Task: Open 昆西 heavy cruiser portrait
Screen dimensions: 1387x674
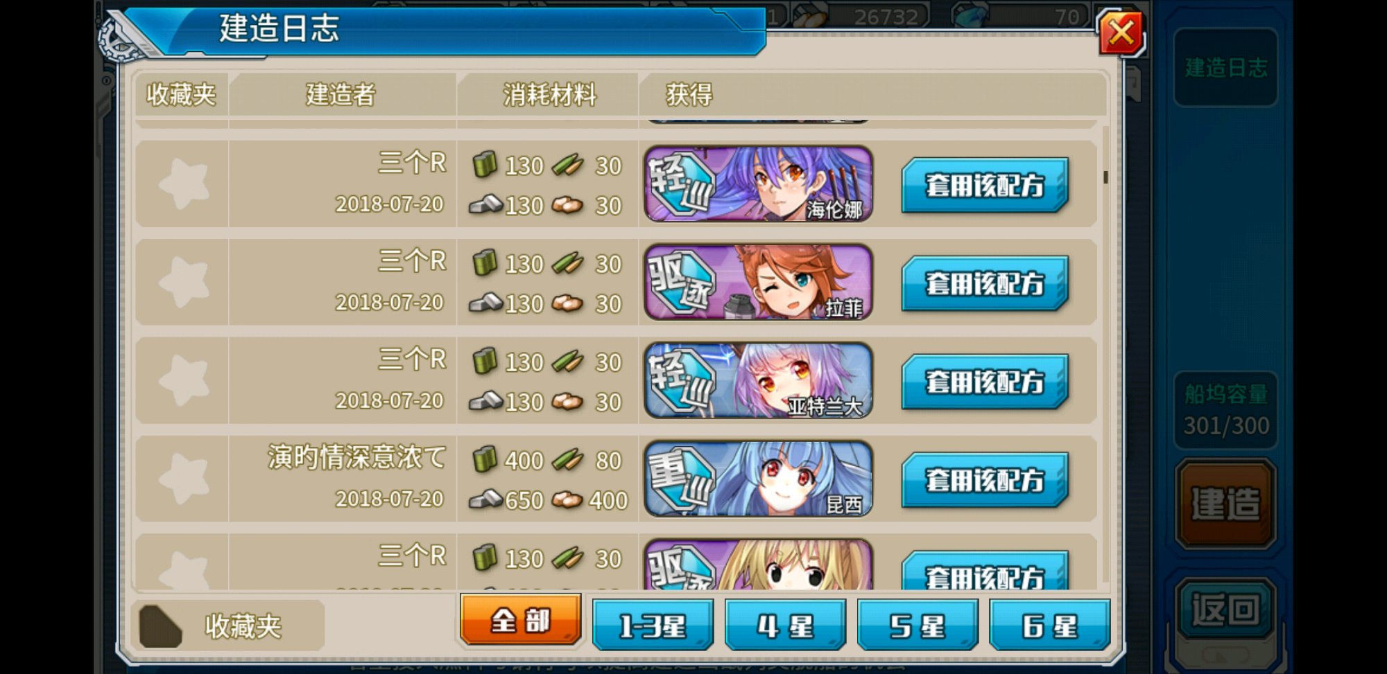Action: click(758, 479)
